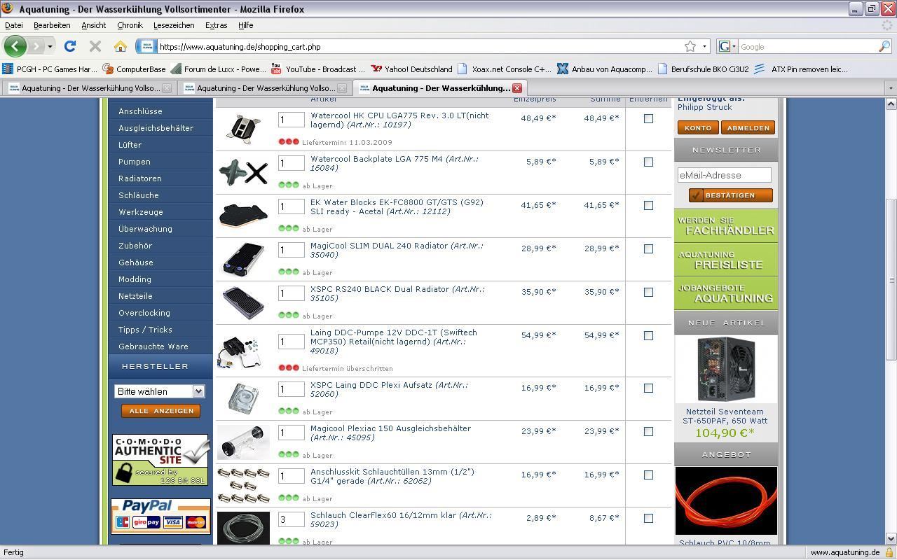Open the Xoax.net Console C+ bookmark
897x560 pixels.
click(x=504, y=69)
